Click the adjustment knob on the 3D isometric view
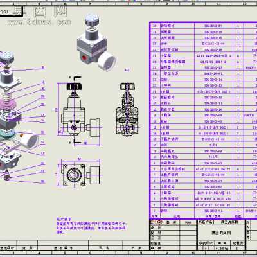This screenshot has height=257, width=257. (x=92, y=19)
